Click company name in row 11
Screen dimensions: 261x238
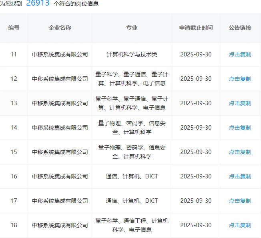60,54
